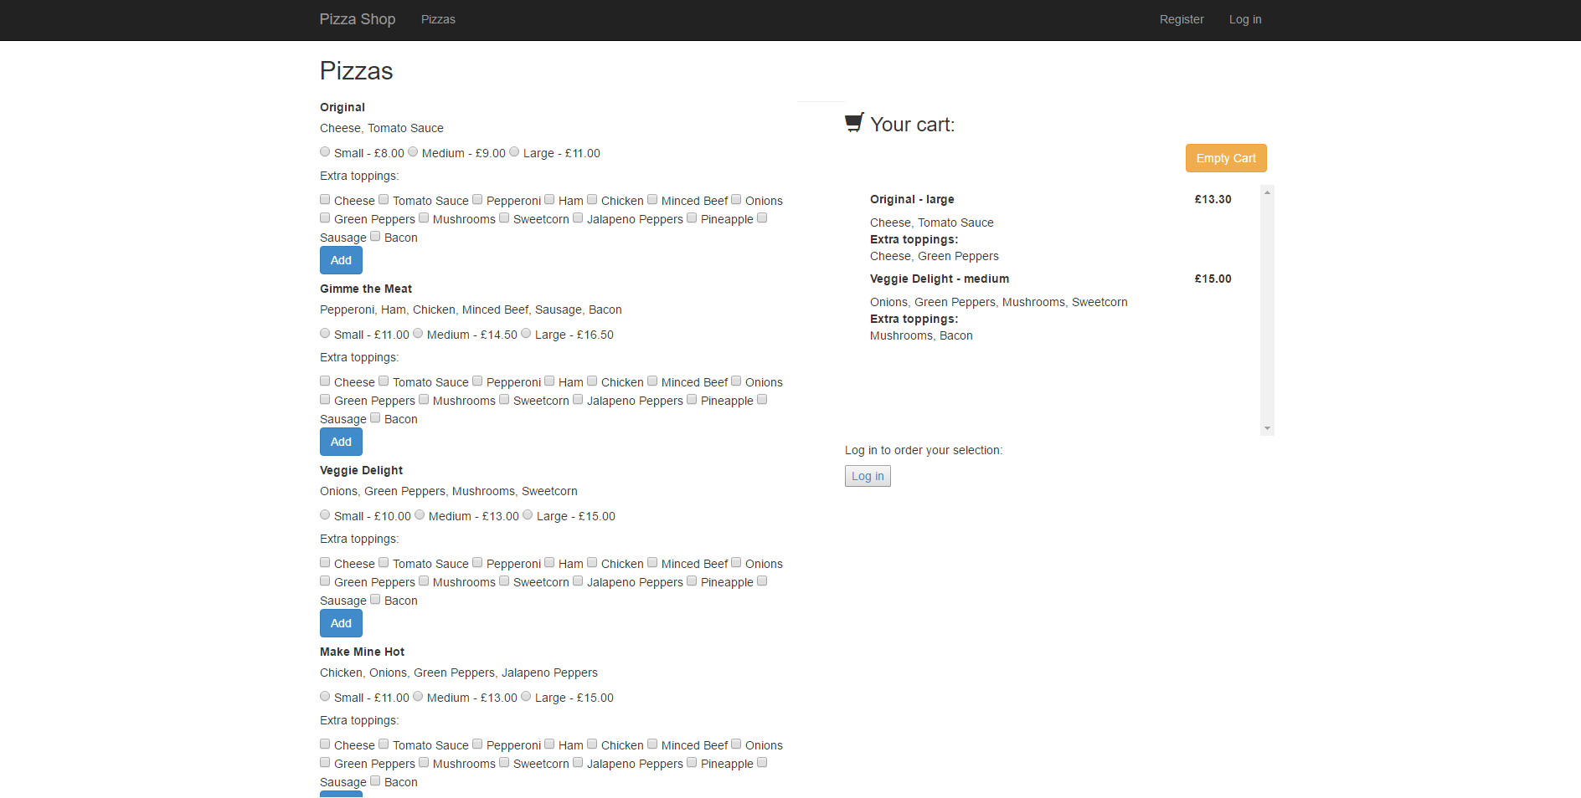
Task: Choose Large £16.50 for Gimme the Meat
Action: [x=526, y=334]
